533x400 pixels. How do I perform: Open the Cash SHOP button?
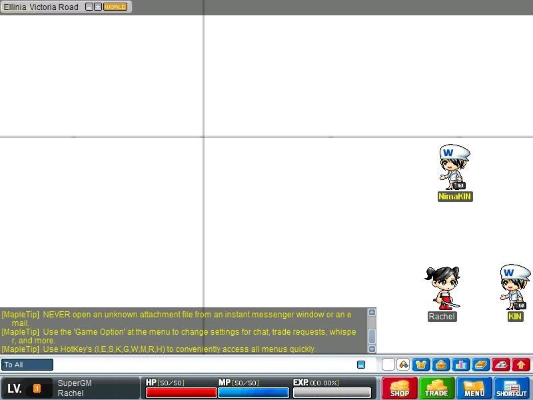point(400,388)
